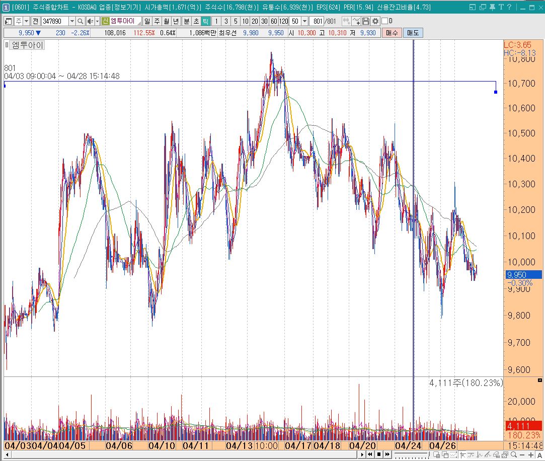The width and height of the screenshot is (545, 461).
Task: Pin the window with pushpin icon
Action: pyautogui.click(x=492, y=8)
